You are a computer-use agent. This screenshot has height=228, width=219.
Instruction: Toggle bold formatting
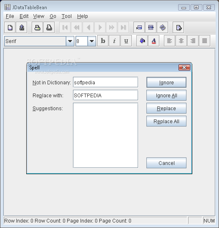click(x=103, y=41)
